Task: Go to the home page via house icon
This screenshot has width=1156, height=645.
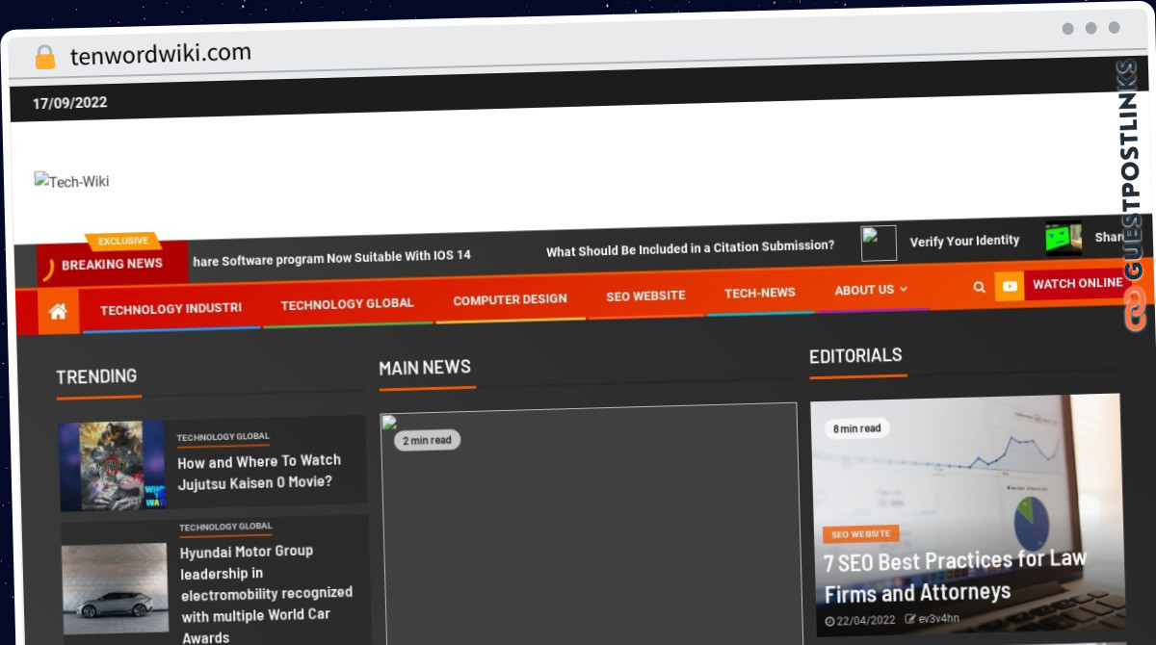Action: pos(58,311)
